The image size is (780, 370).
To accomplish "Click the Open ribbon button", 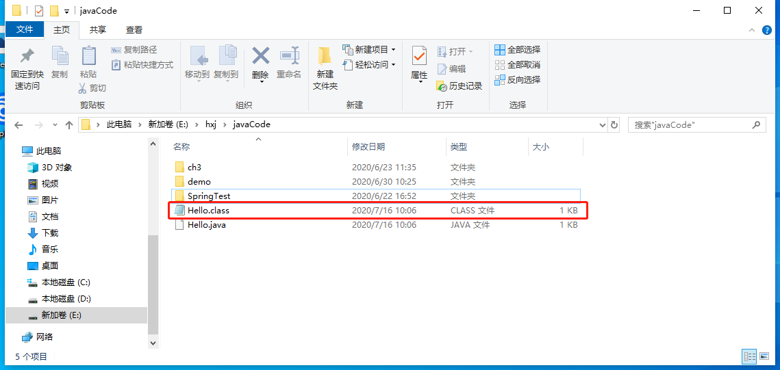I will [455, 52].
